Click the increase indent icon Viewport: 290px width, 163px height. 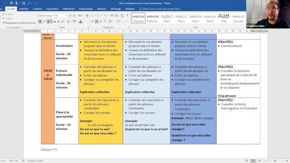tap(116, 16)
